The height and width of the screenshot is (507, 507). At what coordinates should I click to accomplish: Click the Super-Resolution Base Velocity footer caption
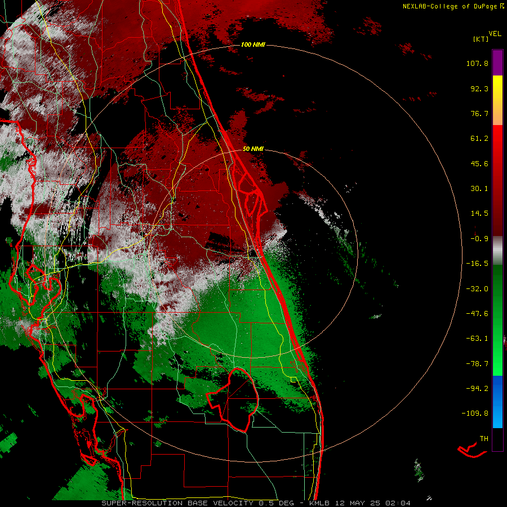(256, 503)
